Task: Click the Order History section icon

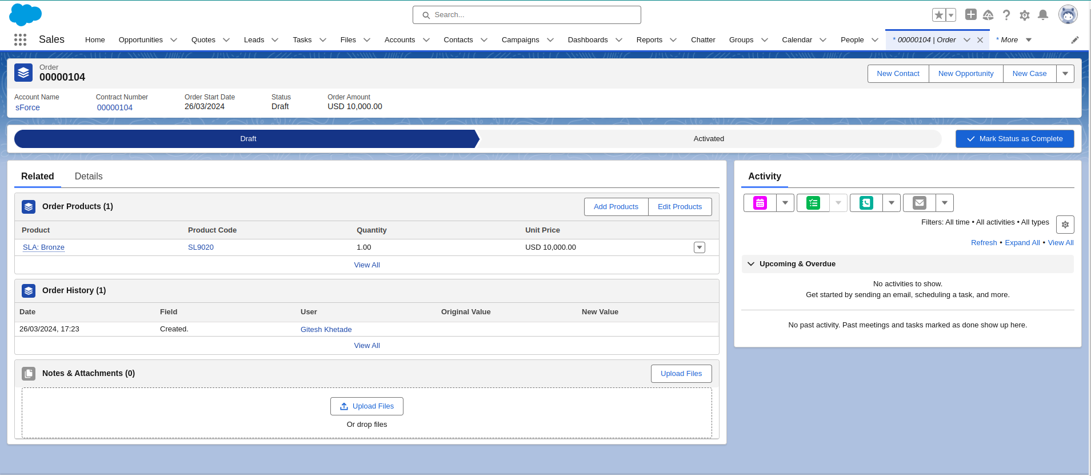Action: point(29,291)
